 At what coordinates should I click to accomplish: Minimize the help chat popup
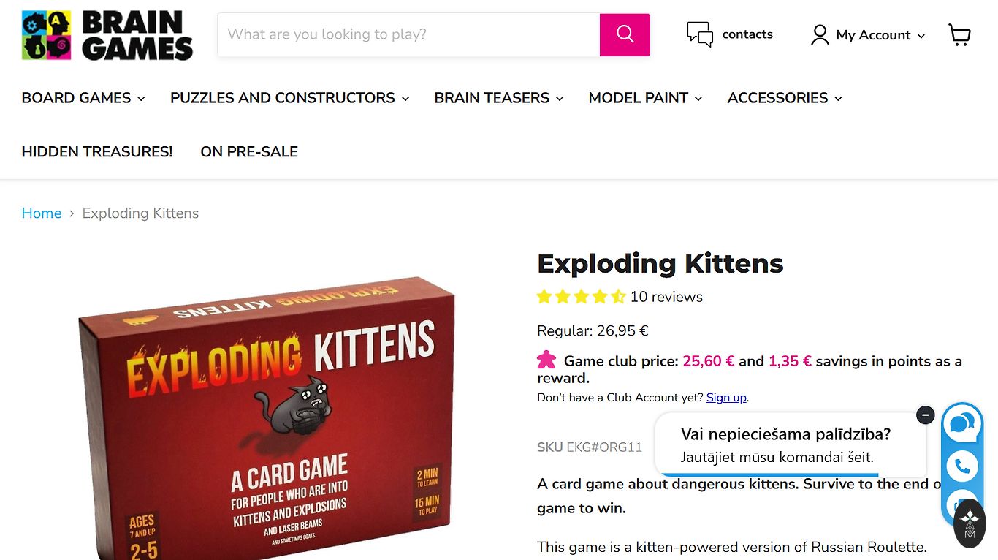pos(925,415)
